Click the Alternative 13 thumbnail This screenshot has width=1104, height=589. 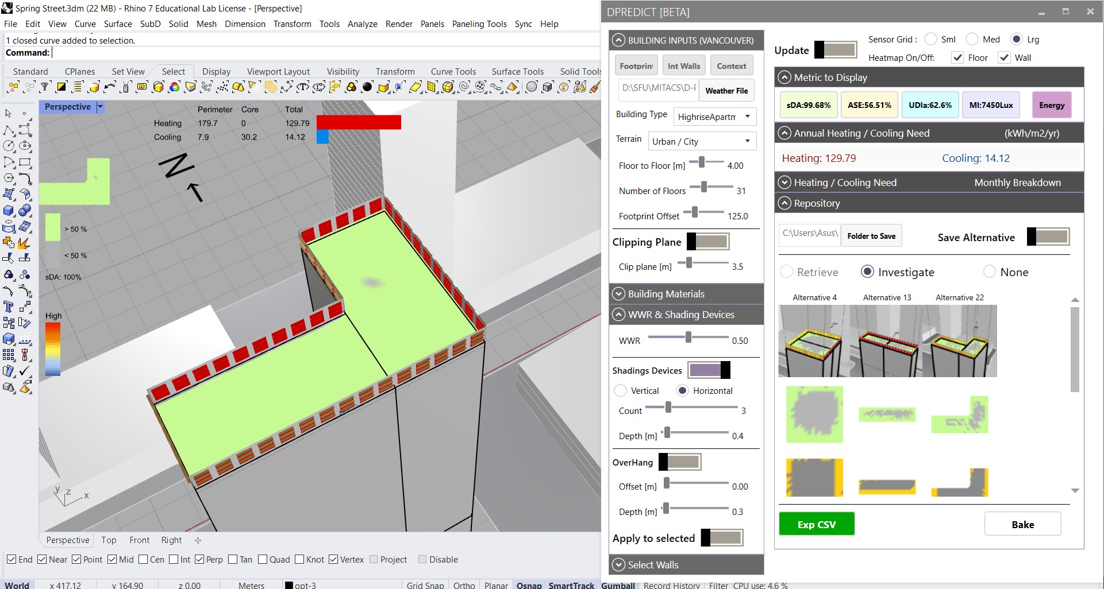coord(887,341)
